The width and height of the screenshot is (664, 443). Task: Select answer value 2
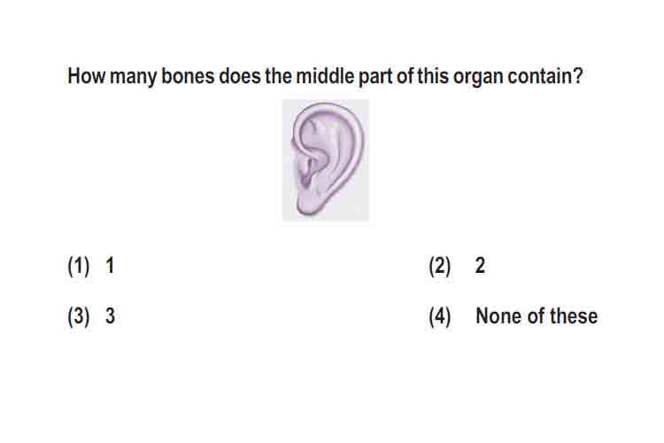[480, 266]
